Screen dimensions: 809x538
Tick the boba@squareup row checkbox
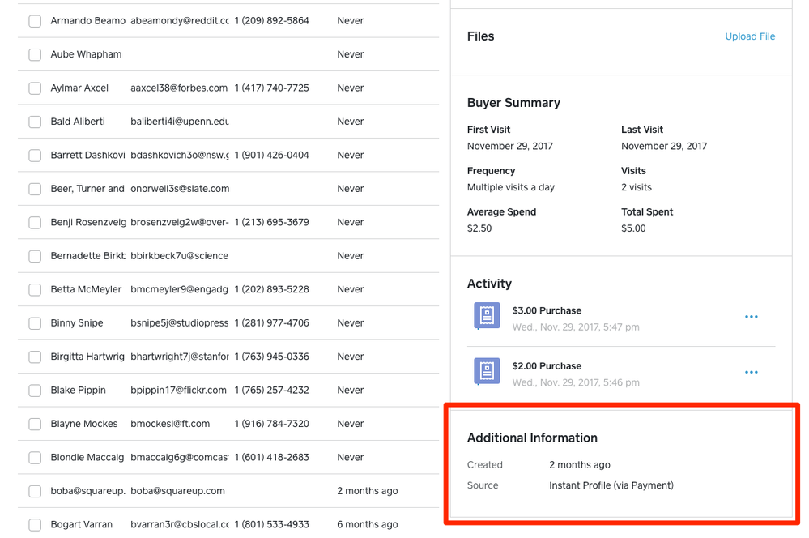point(35,491)
